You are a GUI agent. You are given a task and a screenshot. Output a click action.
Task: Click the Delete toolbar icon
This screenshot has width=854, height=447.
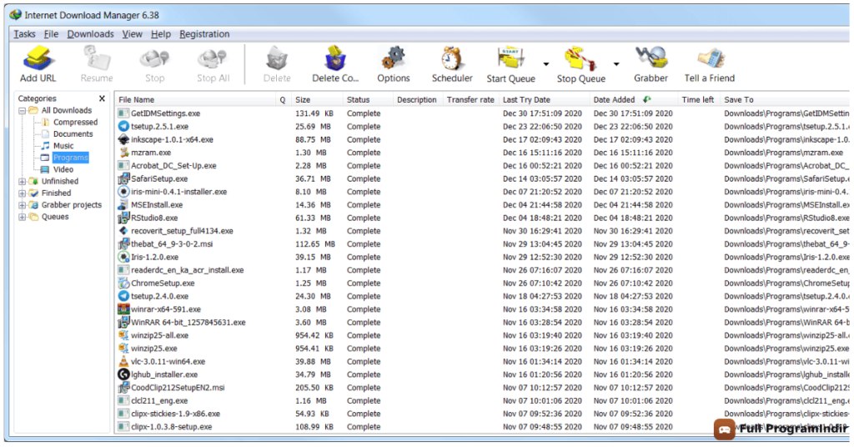(x=277, y=59)
